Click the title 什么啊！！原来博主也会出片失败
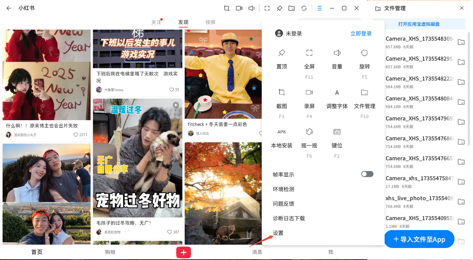473x260 pixels. coord(42,126)
